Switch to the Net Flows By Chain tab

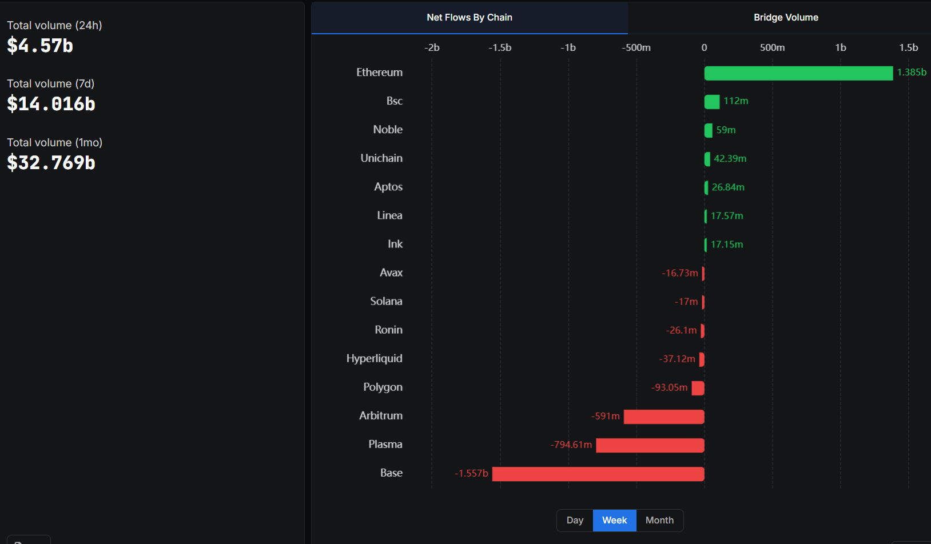[x=469, y=18]
